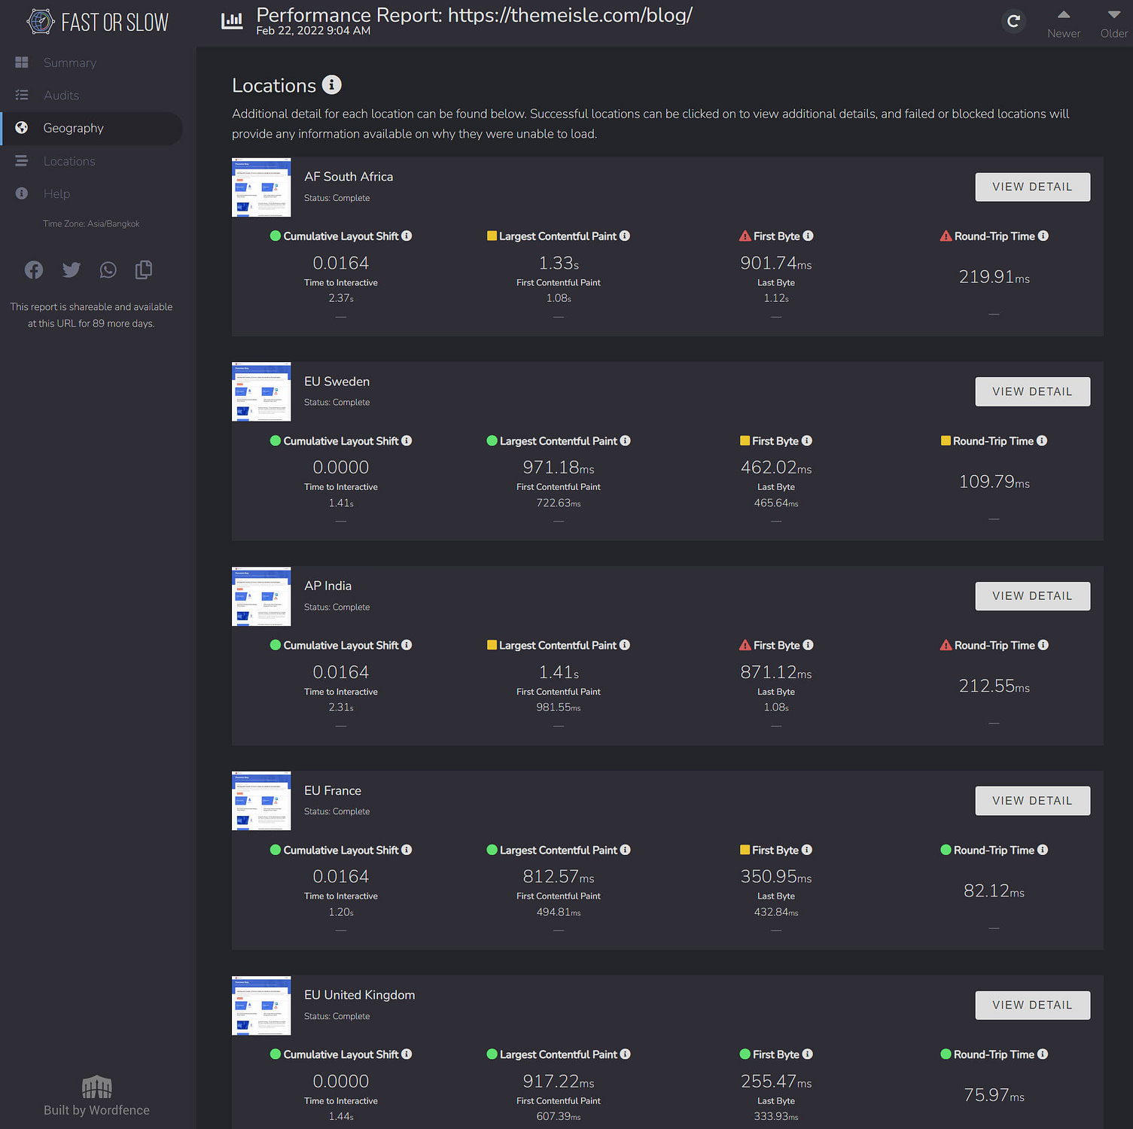1133x1129 pixels.
Task: Click South Africa Cumulative Layout Shift info icon
Action: [x=407, y=236]
